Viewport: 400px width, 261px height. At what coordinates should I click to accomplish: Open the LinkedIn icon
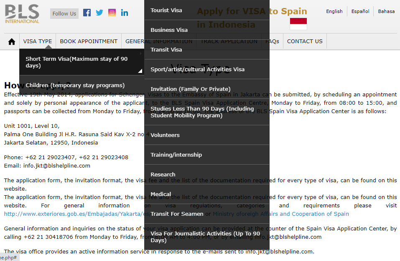click(x=125, y=13)
